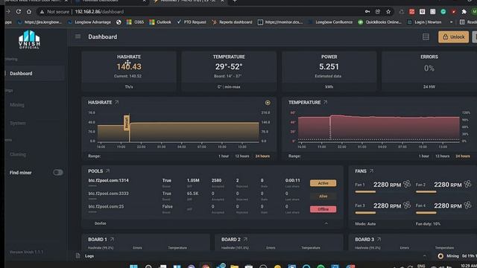Click Fan 3 fan icon
Viewport: 477px width, 268px height.
point(407,205)
